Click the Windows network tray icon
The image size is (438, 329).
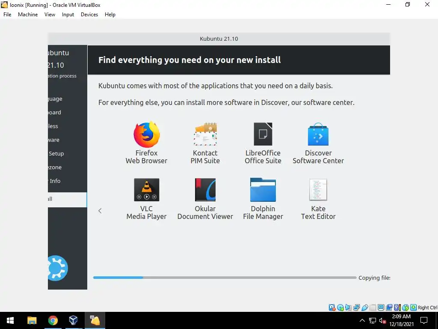(373, 320)
